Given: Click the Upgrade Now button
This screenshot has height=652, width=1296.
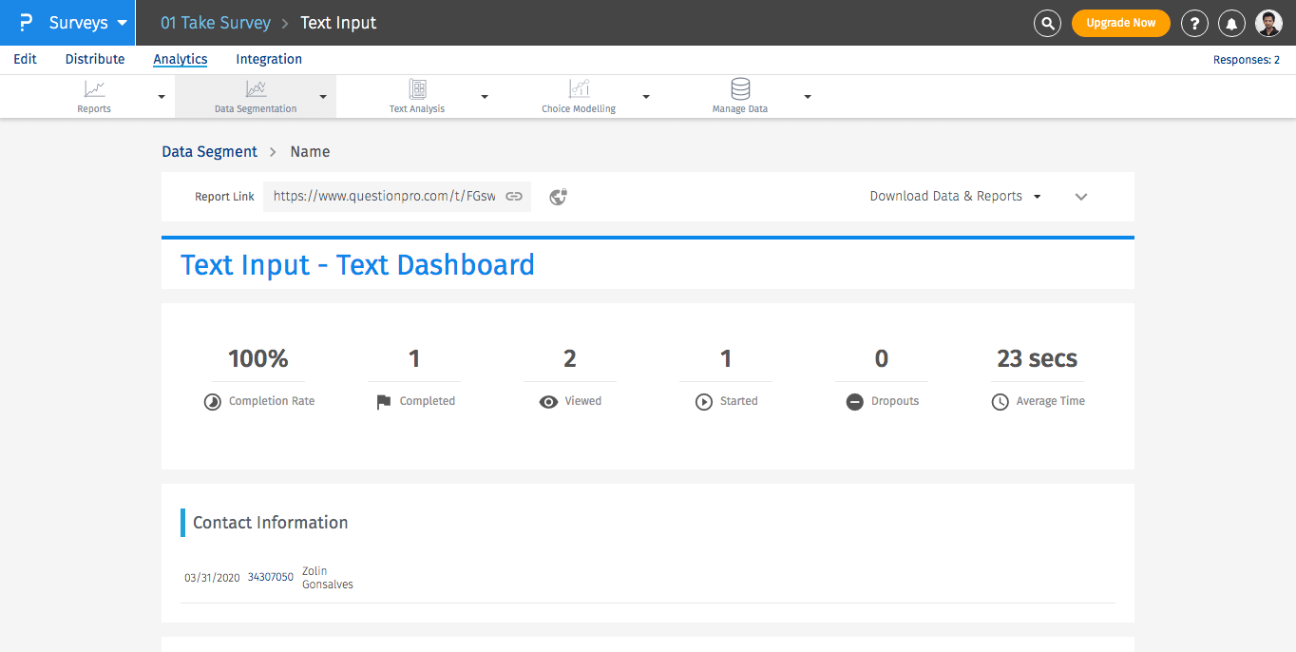Looking at the screenshot, I should click(1120, 23).
